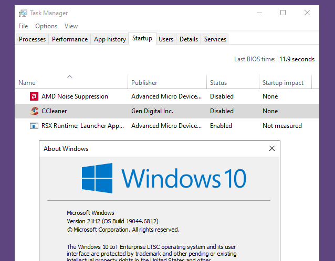Click the RSX Runtime Launcher icon
335x261 pixels.
pyautogui.click(x=34, y=126)
